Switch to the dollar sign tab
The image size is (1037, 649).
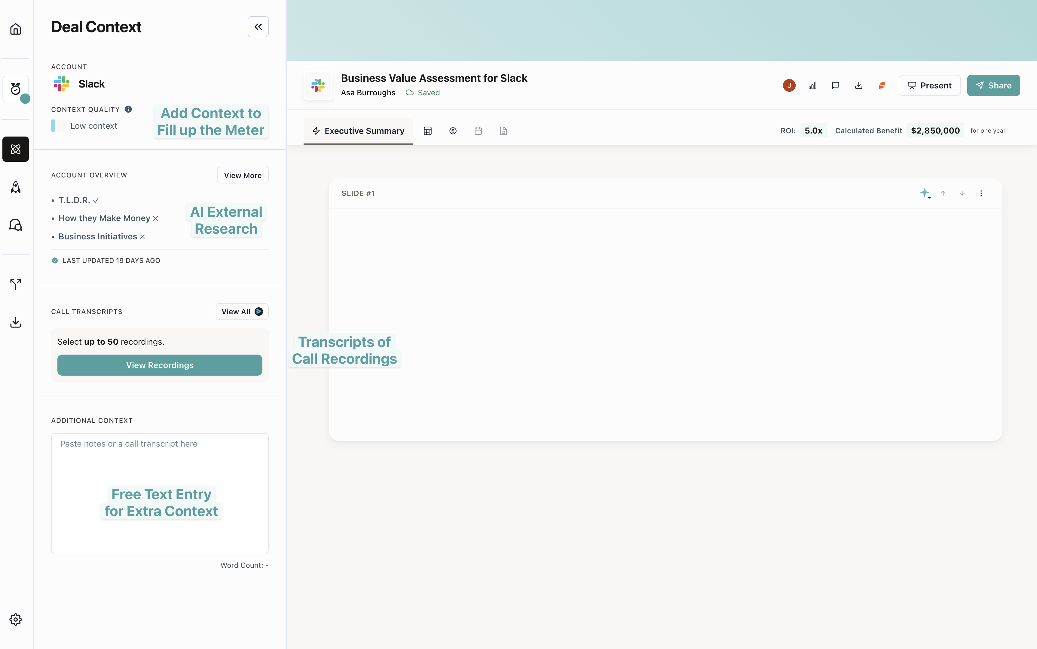pos(452,131)
